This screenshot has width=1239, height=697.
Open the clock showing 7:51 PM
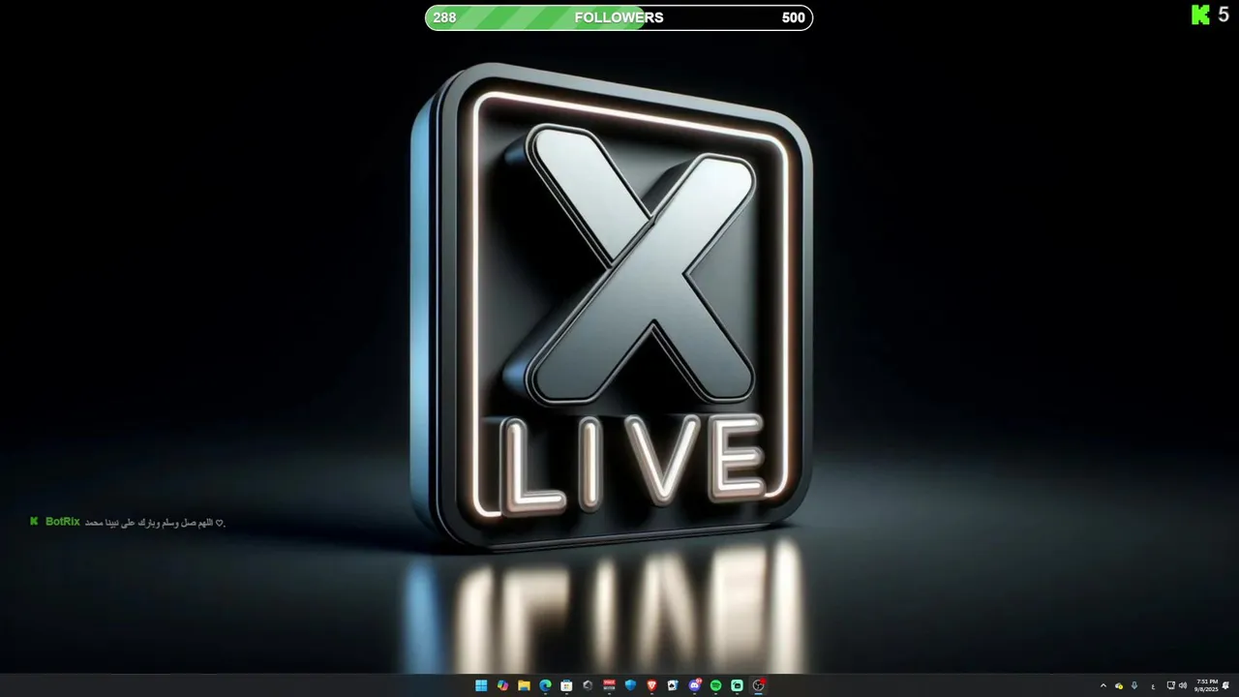tap(1206, 685)
